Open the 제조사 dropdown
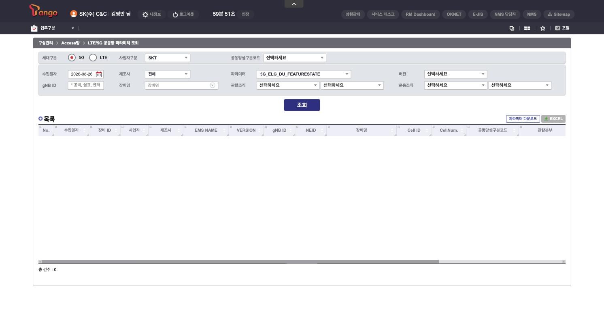The width and height of the screenshot is (604, 328). point(168,74)
